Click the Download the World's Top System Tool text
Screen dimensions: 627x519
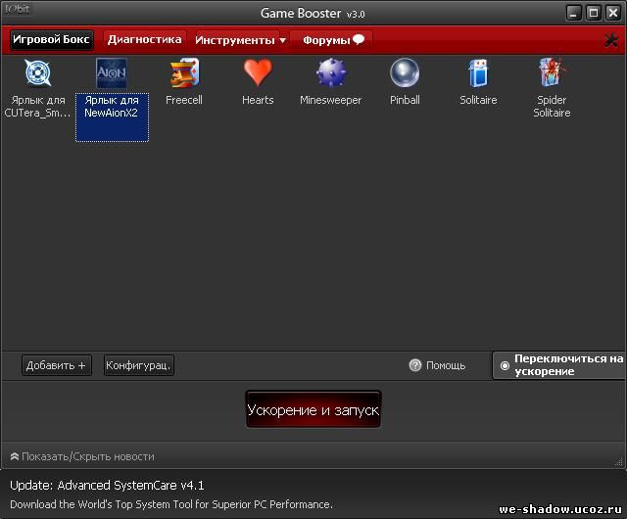tap(171, 504)
